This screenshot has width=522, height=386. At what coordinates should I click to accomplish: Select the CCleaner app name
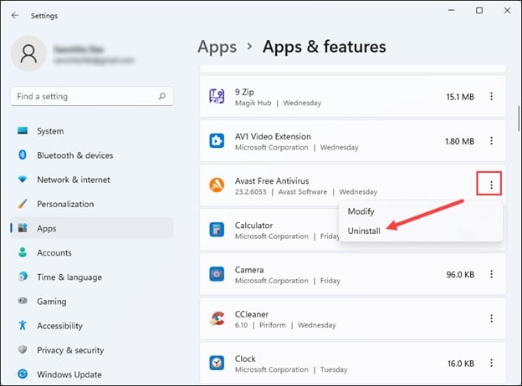coord(252,314)
